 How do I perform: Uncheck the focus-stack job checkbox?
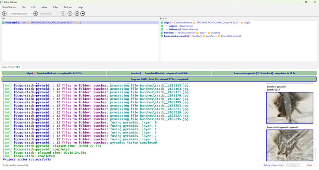[3, 23]
